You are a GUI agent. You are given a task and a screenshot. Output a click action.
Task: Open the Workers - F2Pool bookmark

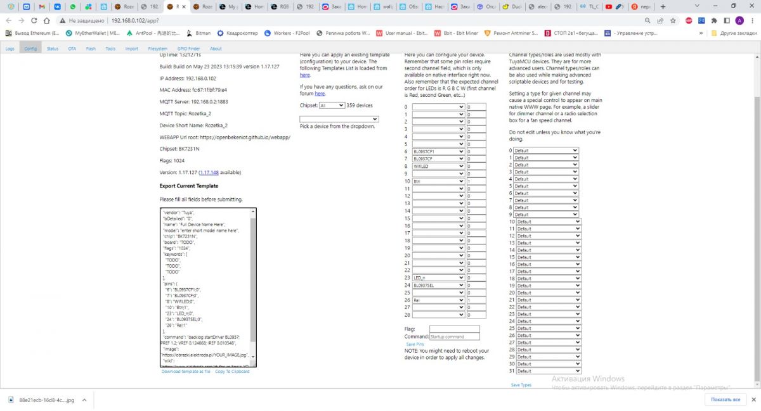[x=287, y=33]
